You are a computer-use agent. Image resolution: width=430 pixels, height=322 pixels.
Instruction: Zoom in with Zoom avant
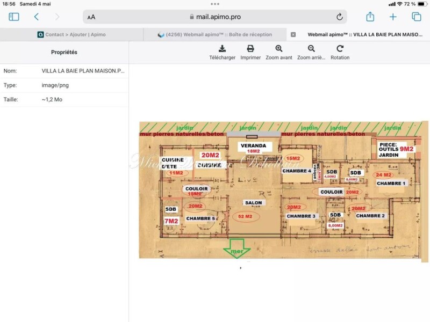pos(279,52)
